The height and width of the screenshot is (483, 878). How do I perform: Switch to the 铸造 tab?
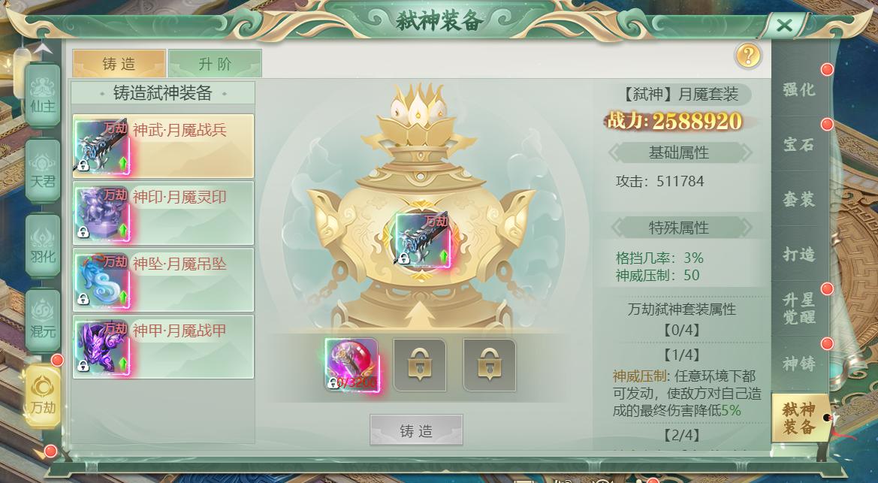[x=119, y=64]
